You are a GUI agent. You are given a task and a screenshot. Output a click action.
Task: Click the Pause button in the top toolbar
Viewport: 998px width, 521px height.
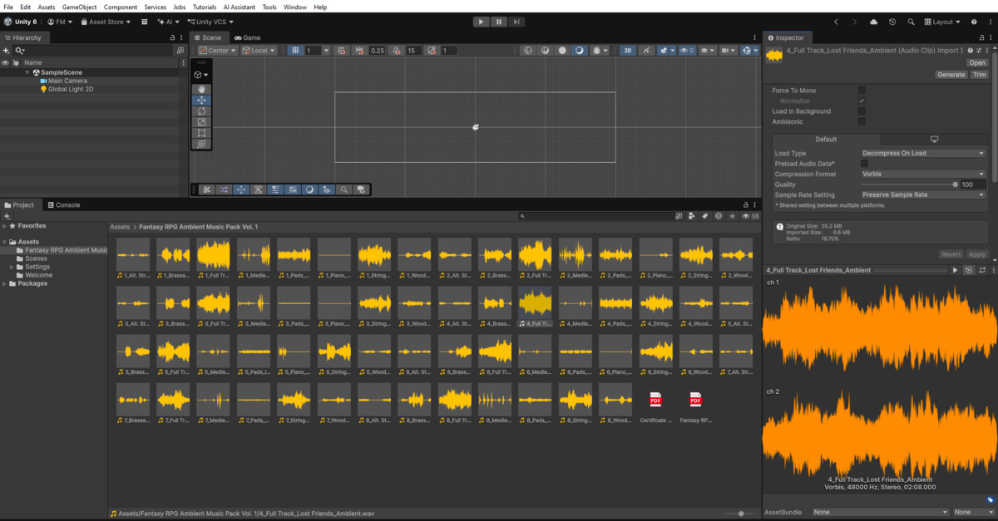pos(499,22)
